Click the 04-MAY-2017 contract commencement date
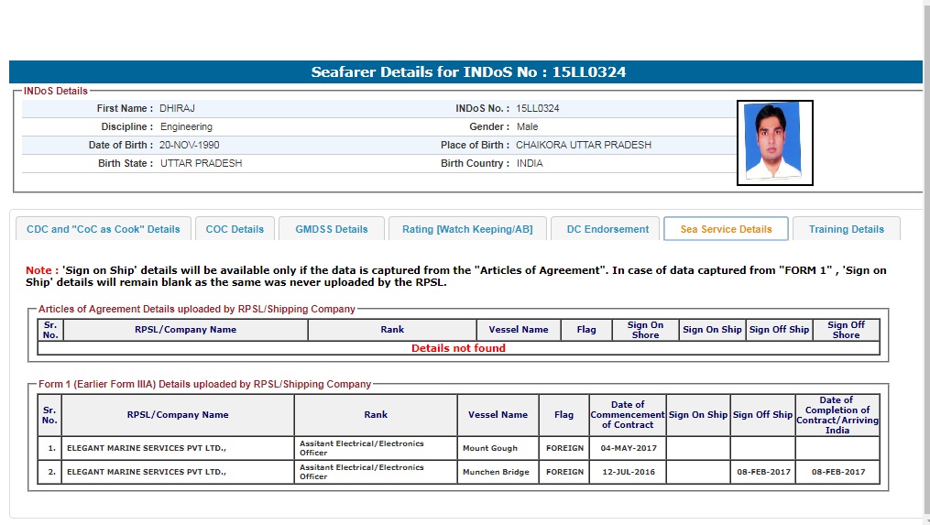 tap(627, 449)
